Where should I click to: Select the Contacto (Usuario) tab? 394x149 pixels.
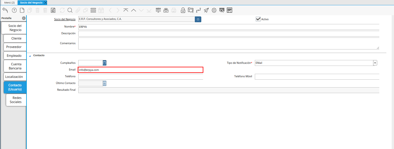coord(15,87)
